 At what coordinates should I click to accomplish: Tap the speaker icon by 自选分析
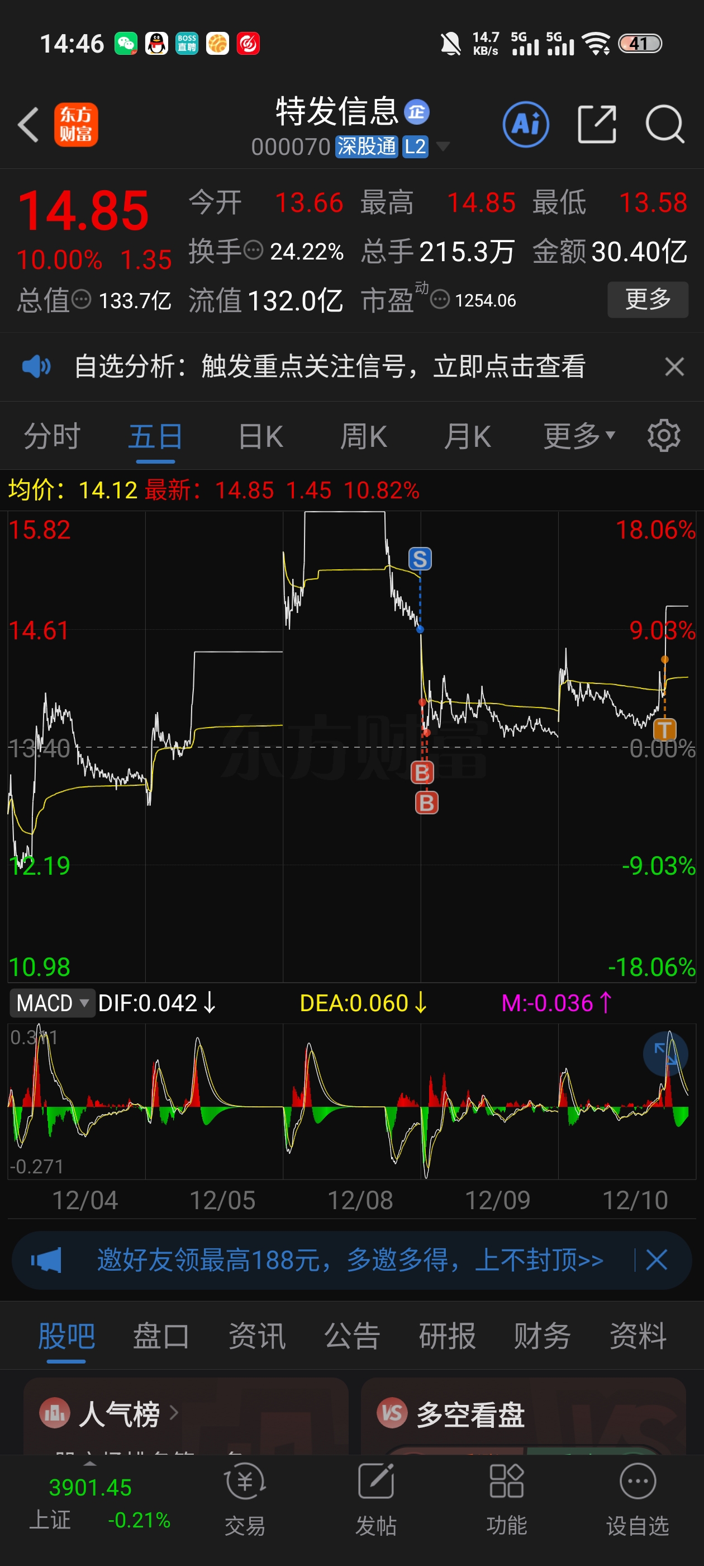(36, 366)
